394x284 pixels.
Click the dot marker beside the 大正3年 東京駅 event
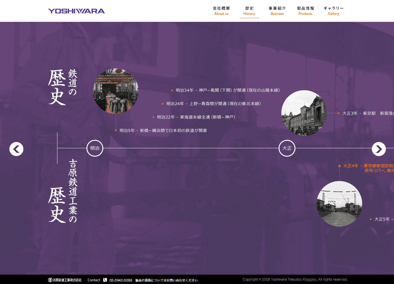(x=339, y=113)
